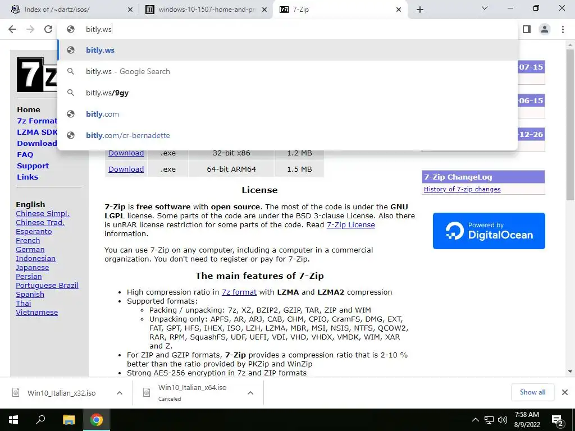
Task: Switch language to Thai
Action: tap(24, 304)
